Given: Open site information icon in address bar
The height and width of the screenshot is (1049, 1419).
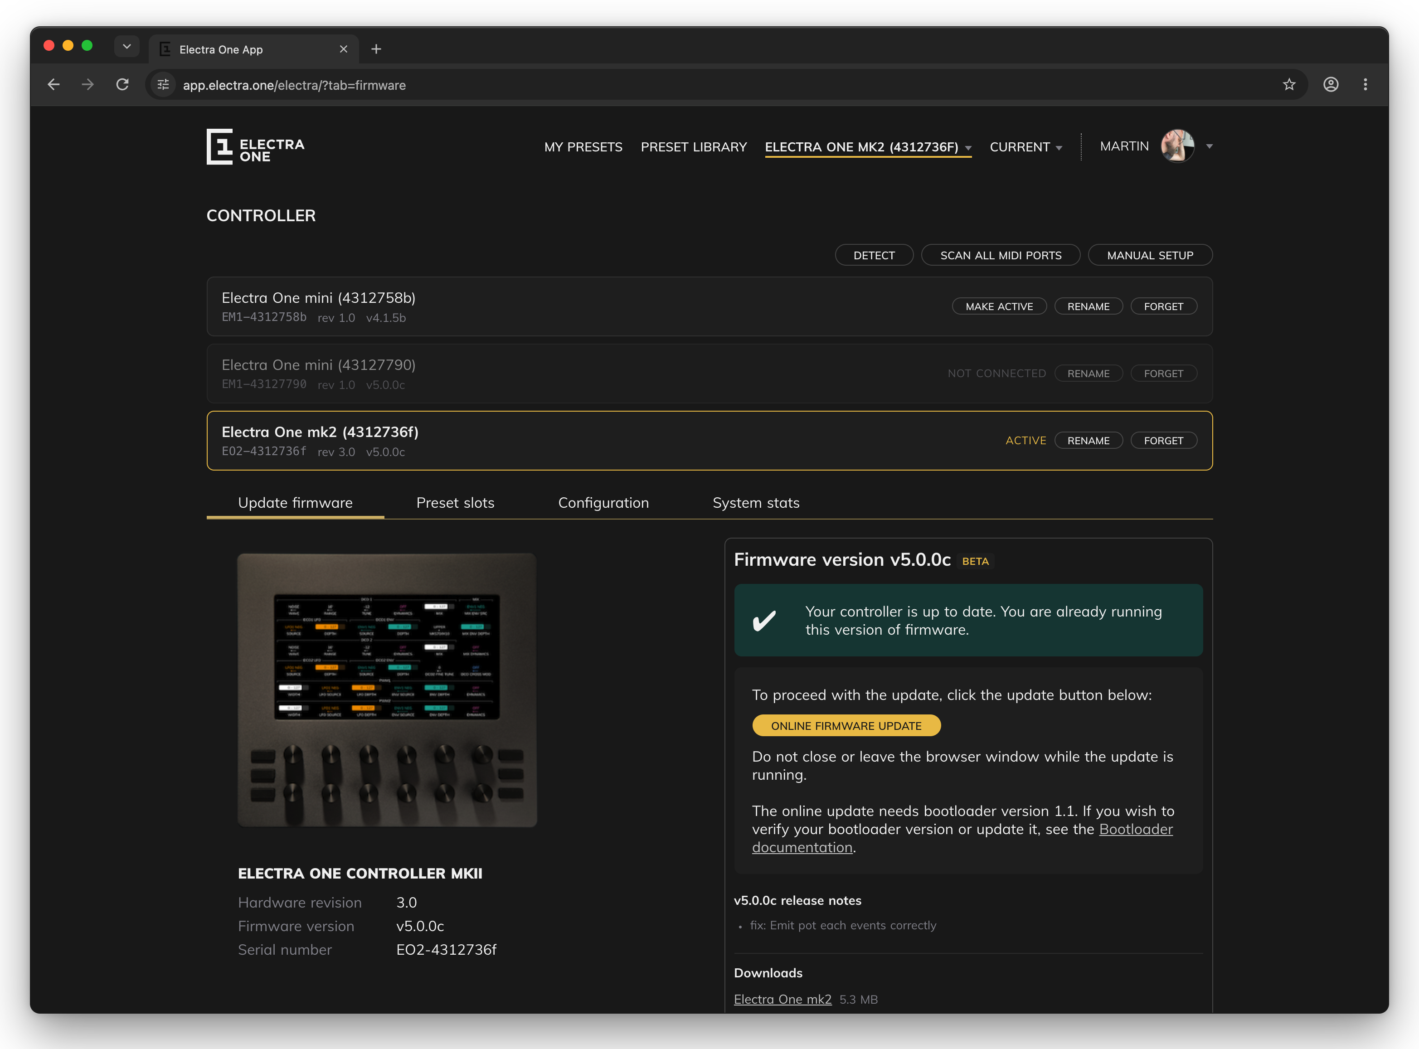Looking at the screenshot, I should (x=163, y=84).
